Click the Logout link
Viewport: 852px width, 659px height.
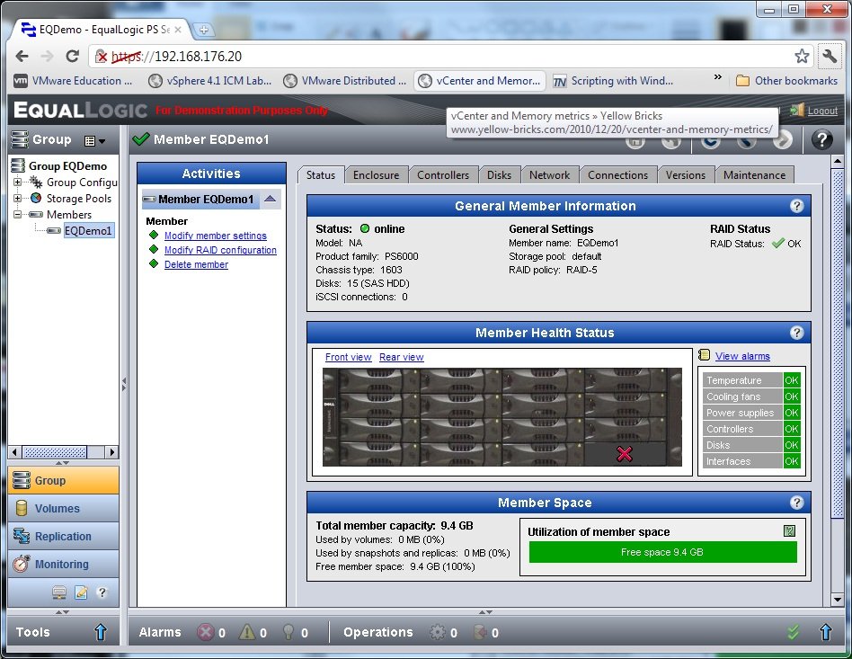[x=822, y=111]
